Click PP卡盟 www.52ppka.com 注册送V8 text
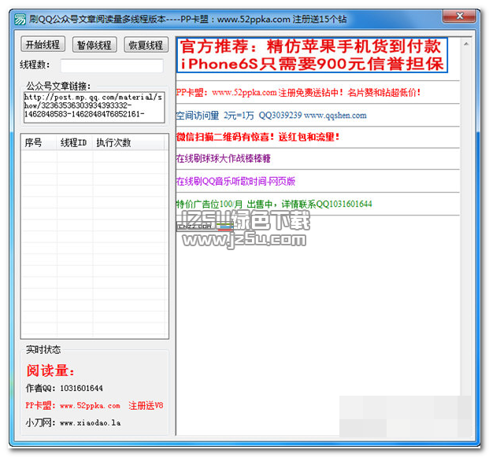Screen dimensions: 489x457 pos(94,406)
